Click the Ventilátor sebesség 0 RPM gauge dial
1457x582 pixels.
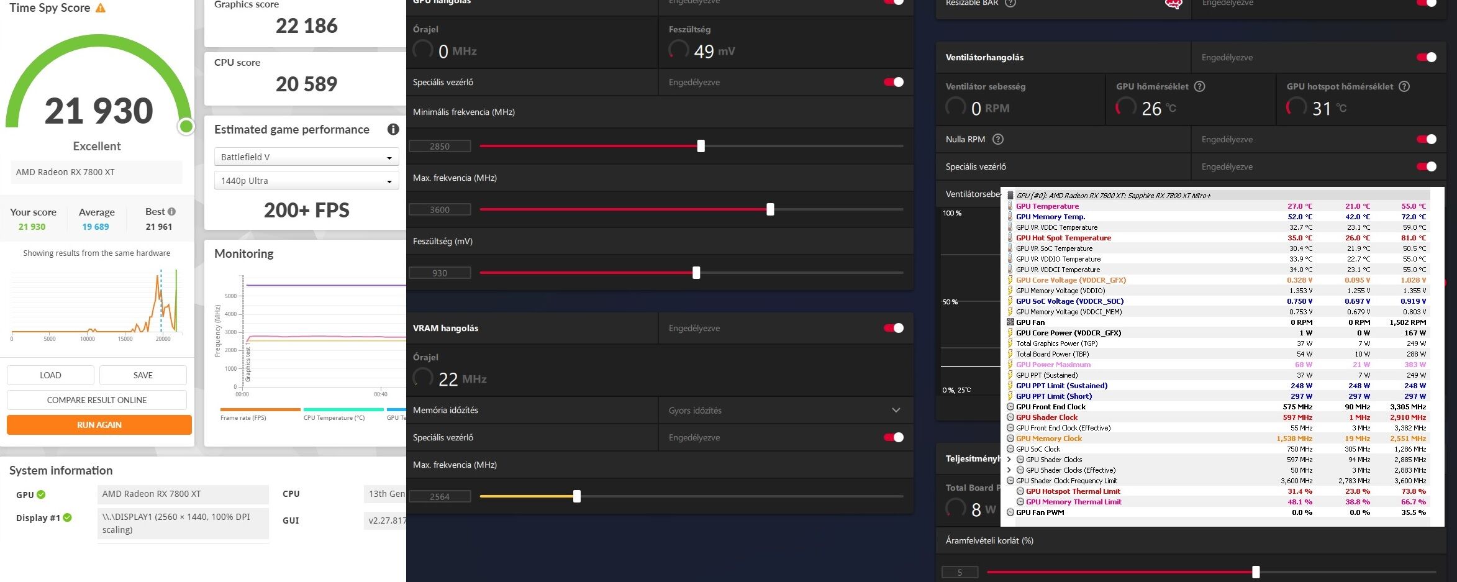pyautogui.click(x=956, y=107)
